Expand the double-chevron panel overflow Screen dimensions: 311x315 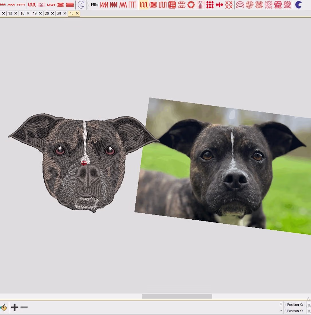(x=281, y=304)
